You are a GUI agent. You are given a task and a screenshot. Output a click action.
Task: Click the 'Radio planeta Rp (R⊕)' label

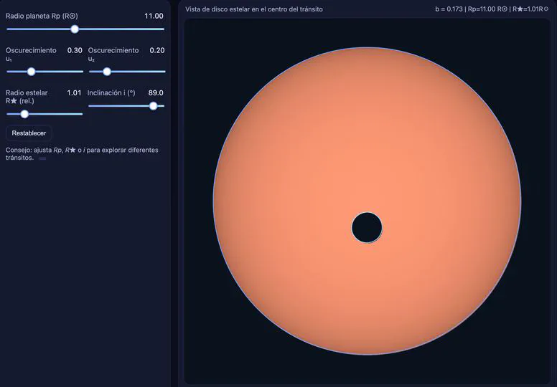click(42, 16)
